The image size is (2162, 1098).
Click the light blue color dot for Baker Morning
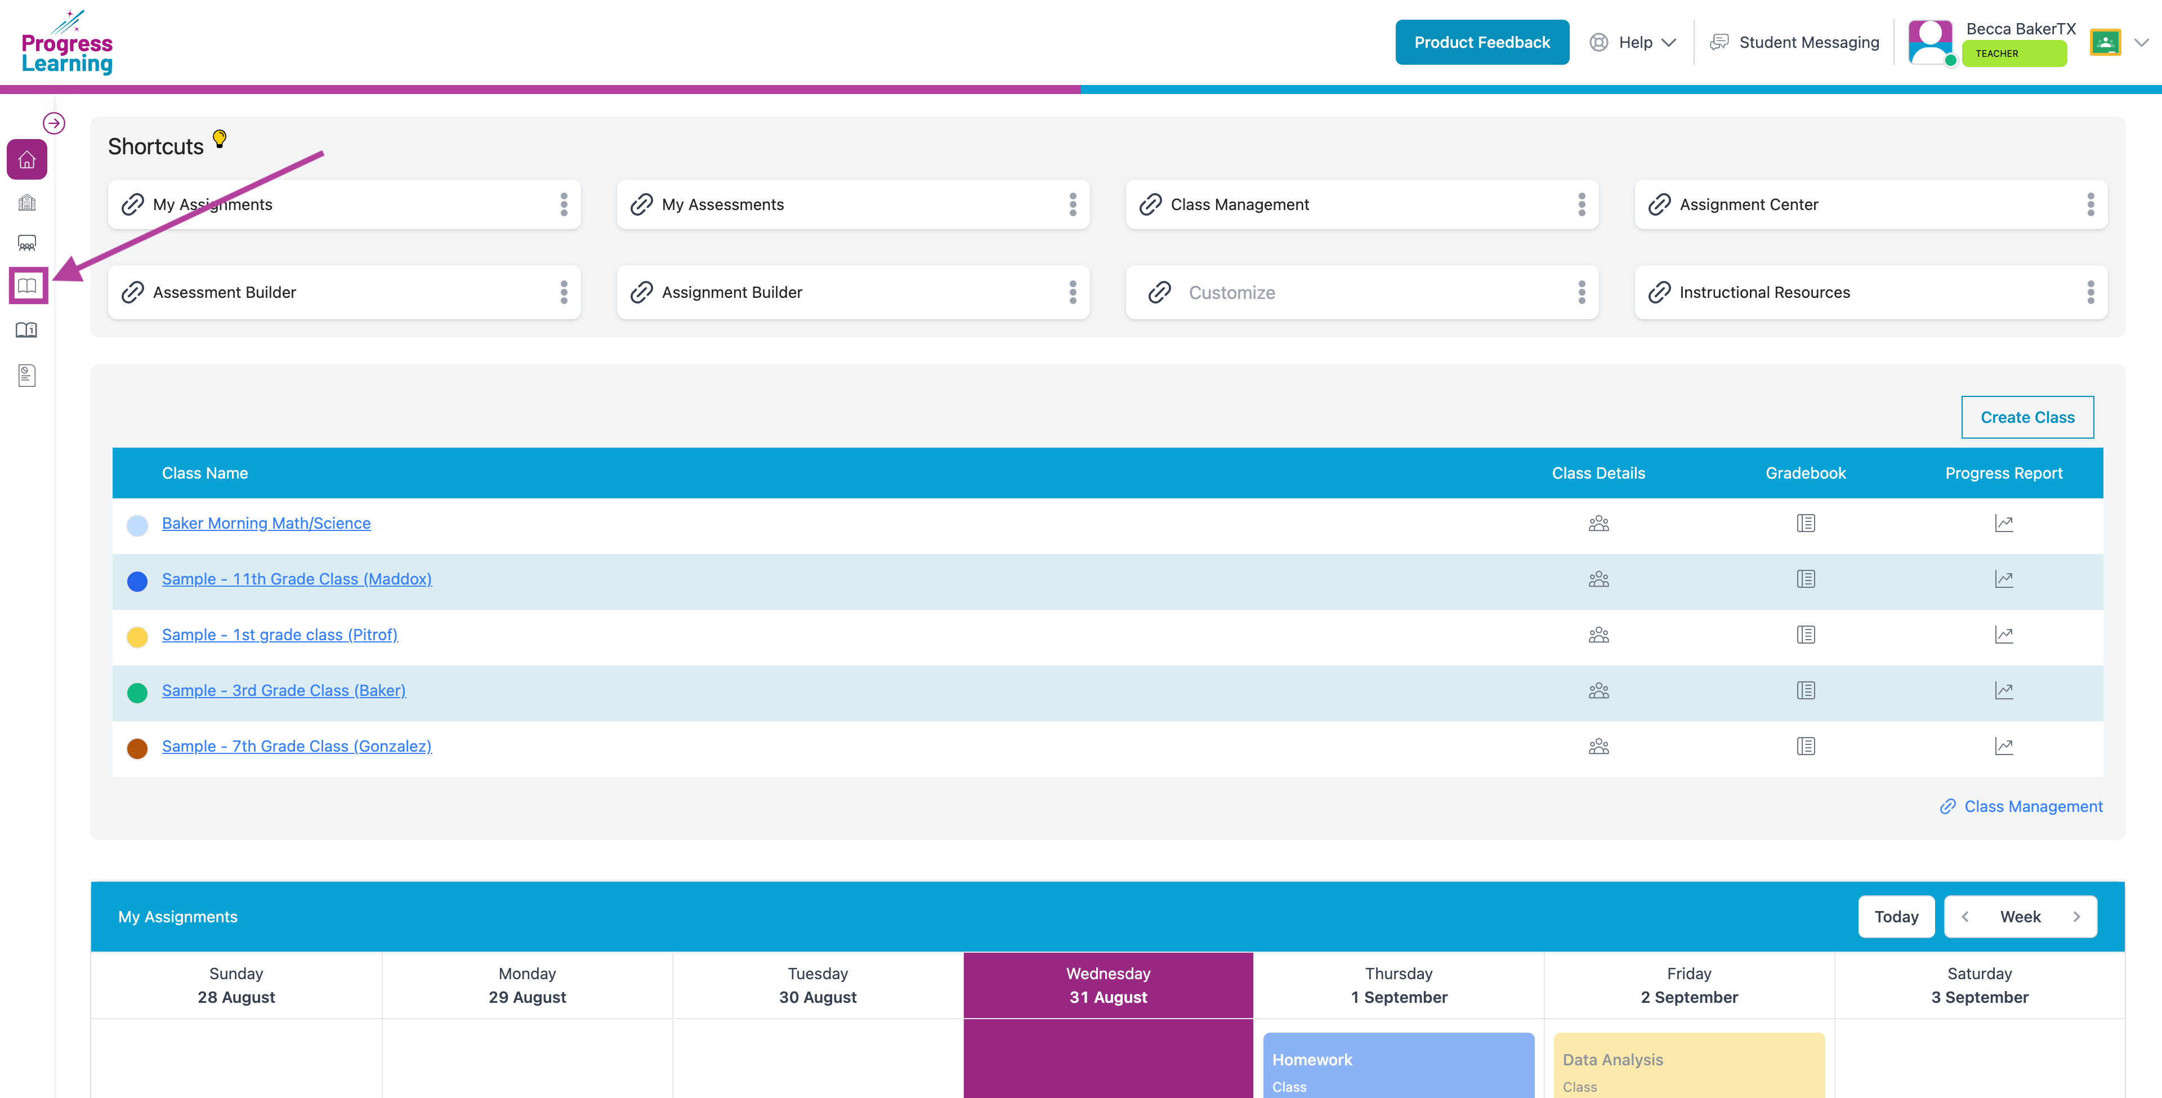click(137, 525)
